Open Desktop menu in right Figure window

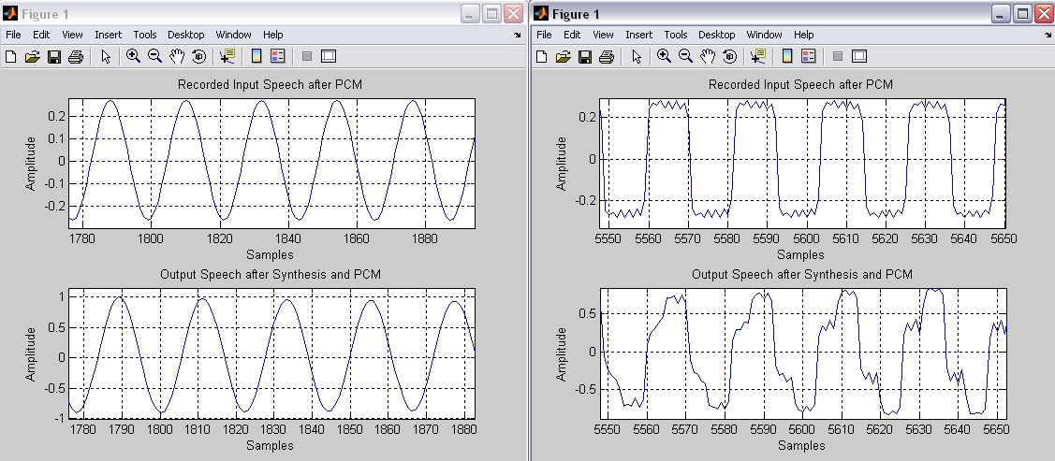tap(717, 35)
